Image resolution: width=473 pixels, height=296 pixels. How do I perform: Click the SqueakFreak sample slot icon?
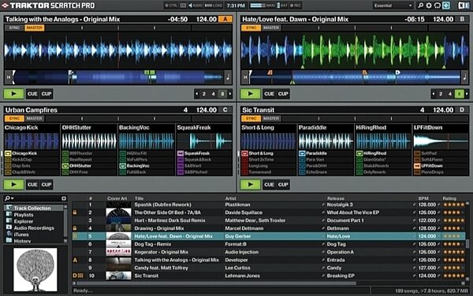(x=181, y=154)
